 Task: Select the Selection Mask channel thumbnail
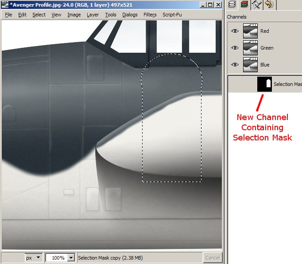264,84
